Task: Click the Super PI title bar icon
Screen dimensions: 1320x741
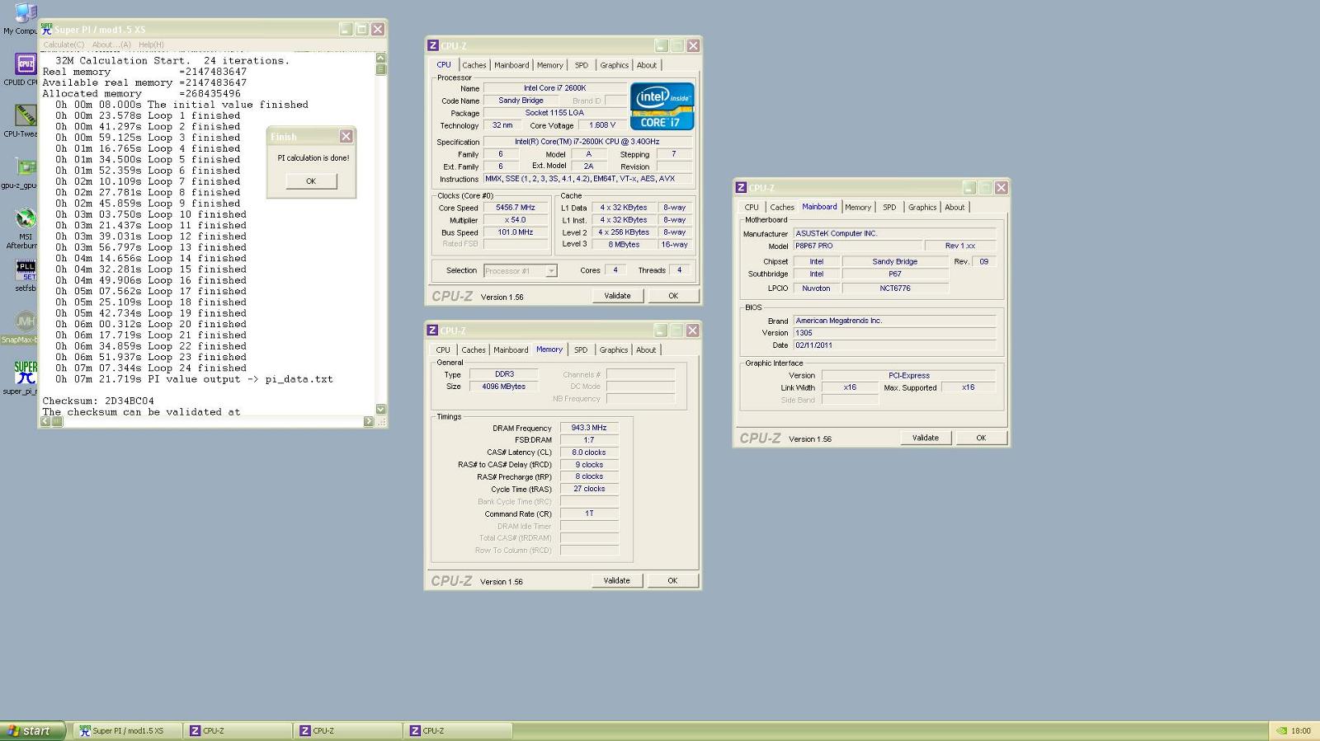Action: (x=47, y=29)
